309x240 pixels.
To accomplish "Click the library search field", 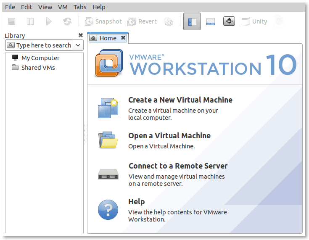I will [39, 45].
